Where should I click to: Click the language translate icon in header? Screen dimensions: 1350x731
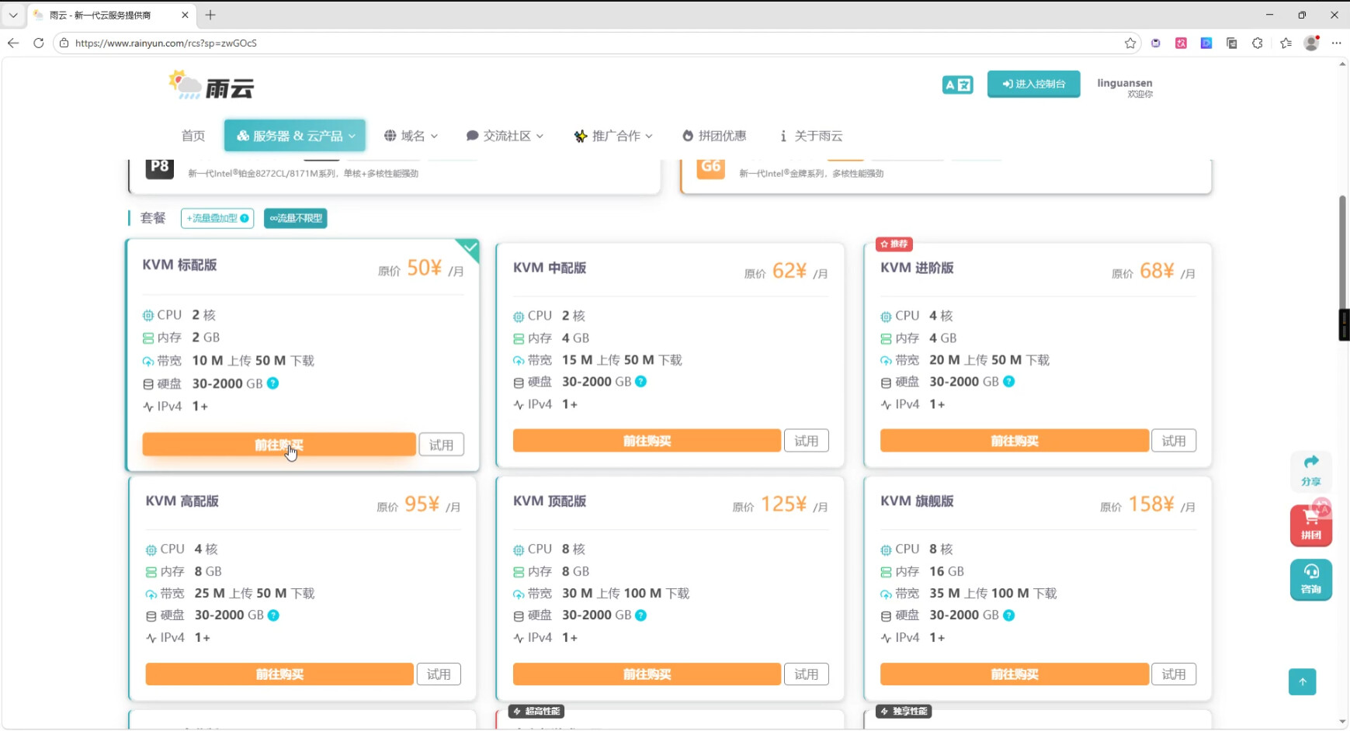[x=957, y=85]
